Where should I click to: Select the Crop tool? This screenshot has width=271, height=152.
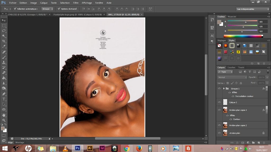4,41
